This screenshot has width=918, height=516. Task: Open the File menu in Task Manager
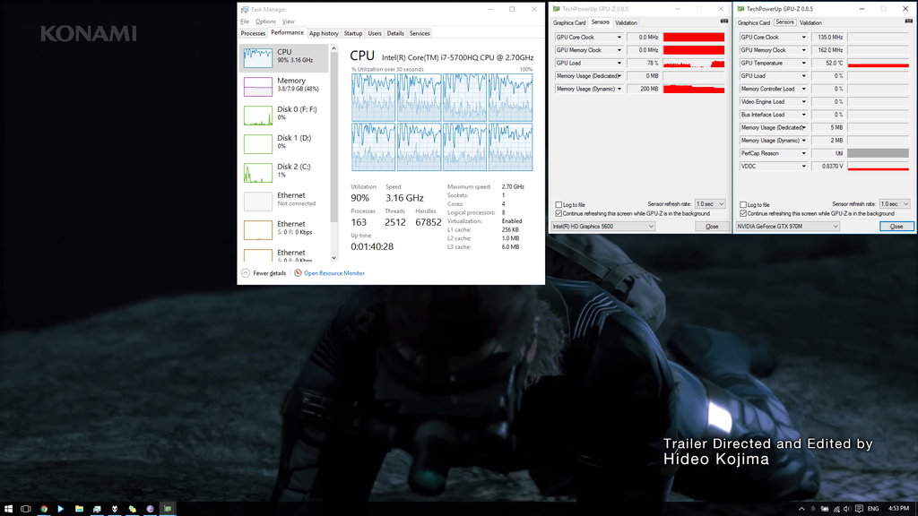coord(245,21)
